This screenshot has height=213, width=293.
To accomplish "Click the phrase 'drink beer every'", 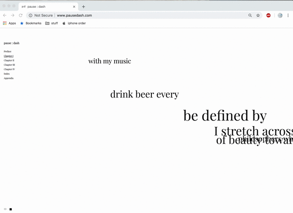I will pyautogui.click(x=145, y=95).
